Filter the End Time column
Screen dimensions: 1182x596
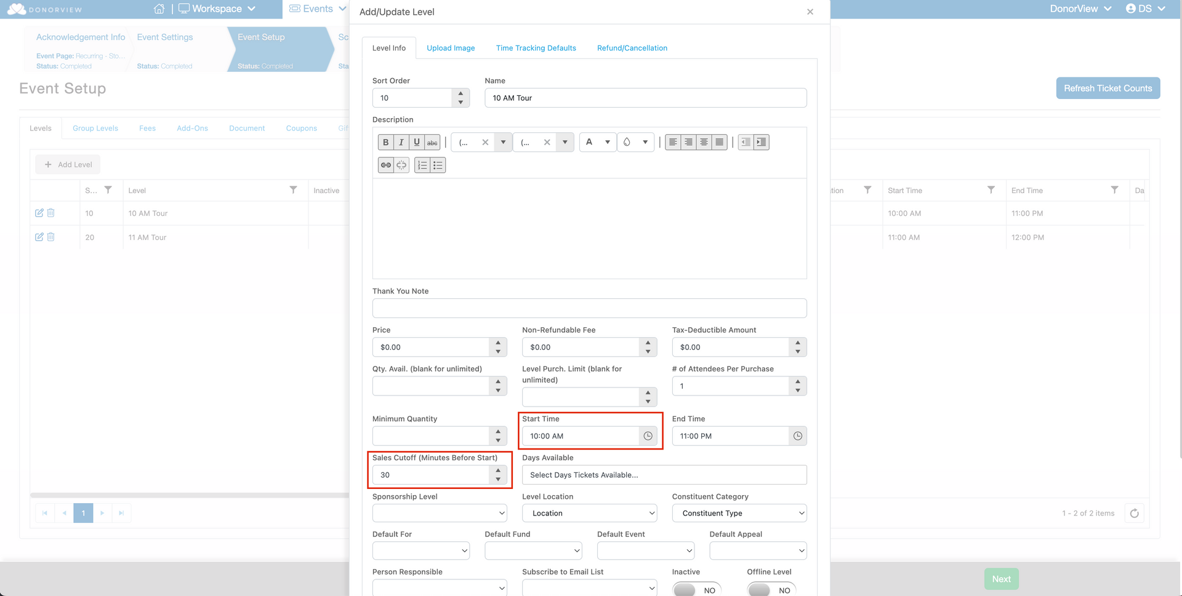[1114, 190]
